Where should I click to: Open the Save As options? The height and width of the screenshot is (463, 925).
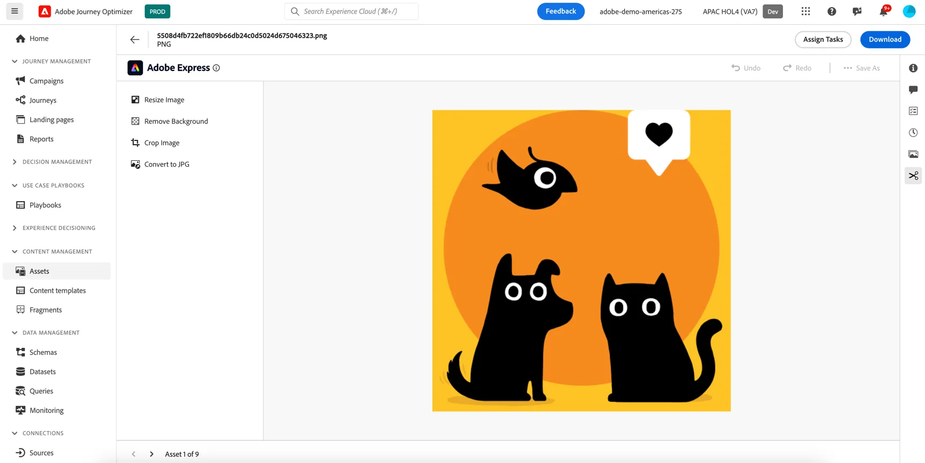tap(862, 68)
